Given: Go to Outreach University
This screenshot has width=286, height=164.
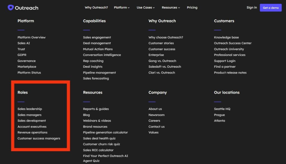Looking at the screenshot, I should pyautogui.click(x=229, y=49).
